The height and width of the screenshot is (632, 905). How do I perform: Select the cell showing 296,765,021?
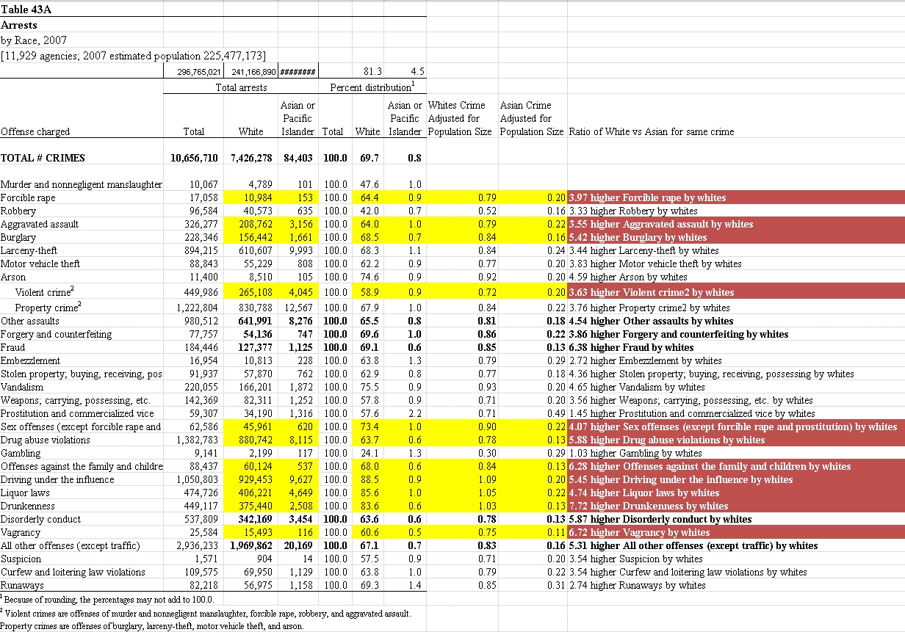point(200,73)
